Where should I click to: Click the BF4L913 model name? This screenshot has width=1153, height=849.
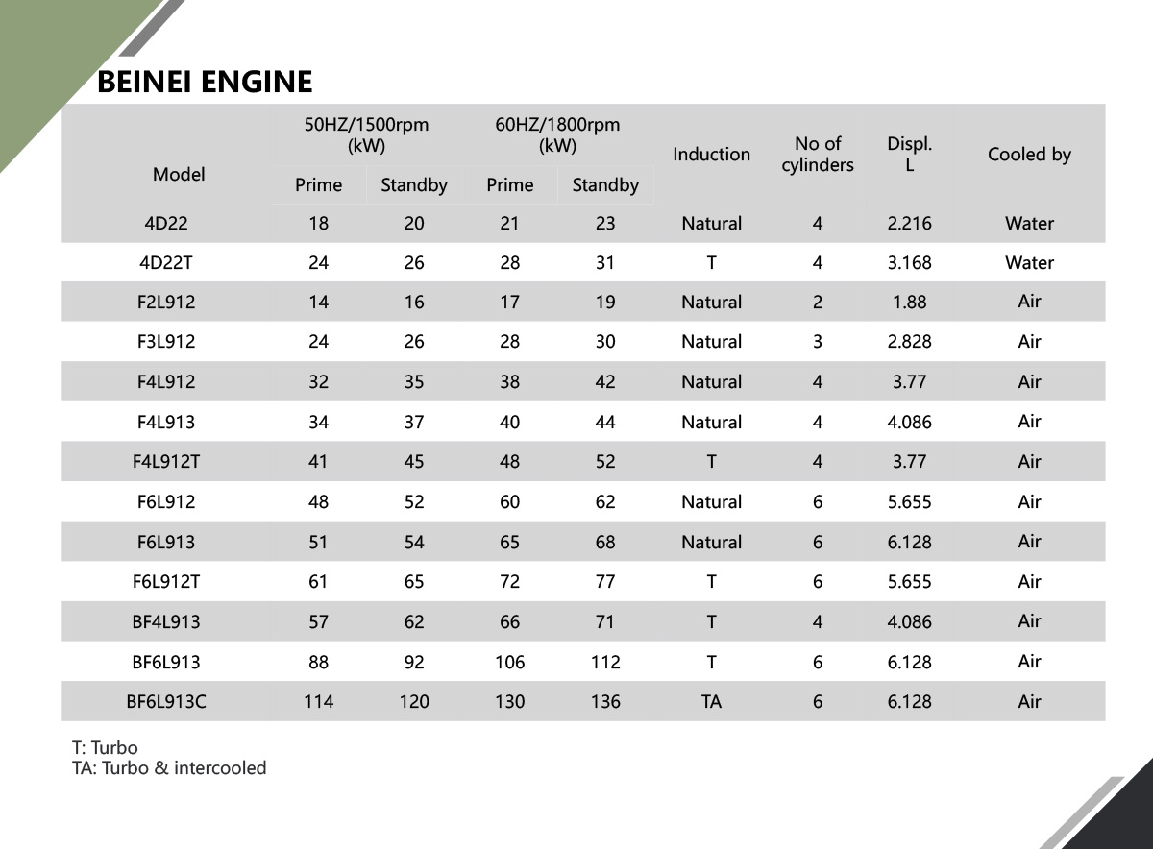(x=166, y=622)
